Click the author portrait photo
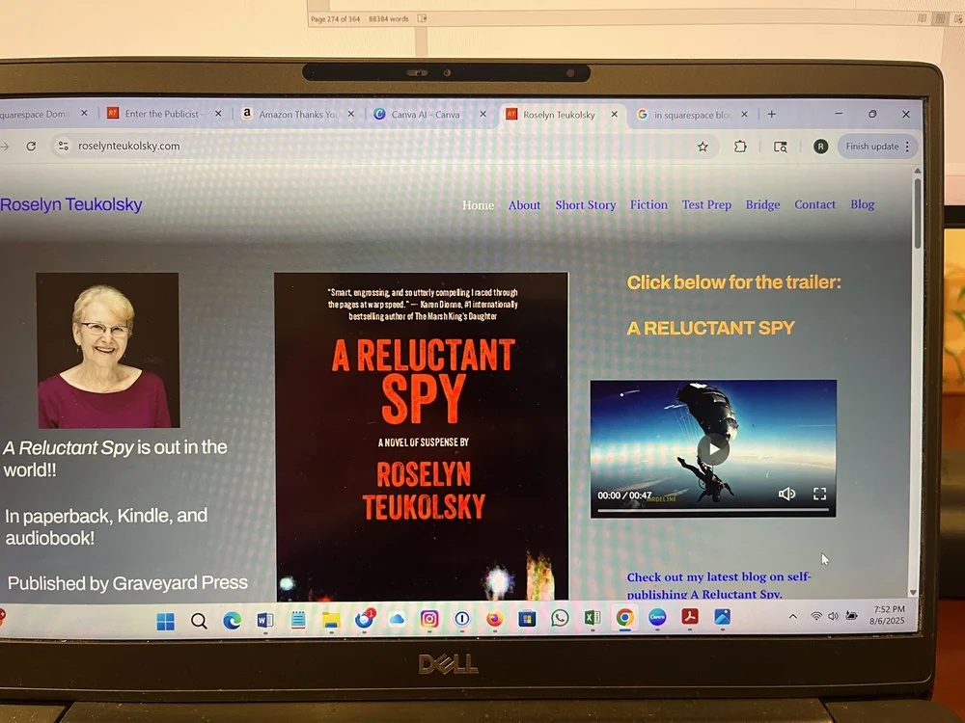The height and width of the screenshot is (723, 965). (108, 351)
